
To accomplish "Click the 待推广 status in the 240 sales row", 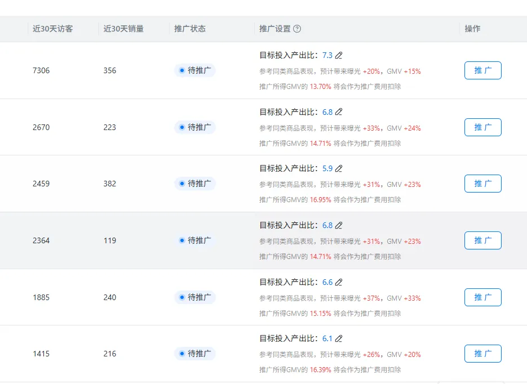I will click(195, 297).
